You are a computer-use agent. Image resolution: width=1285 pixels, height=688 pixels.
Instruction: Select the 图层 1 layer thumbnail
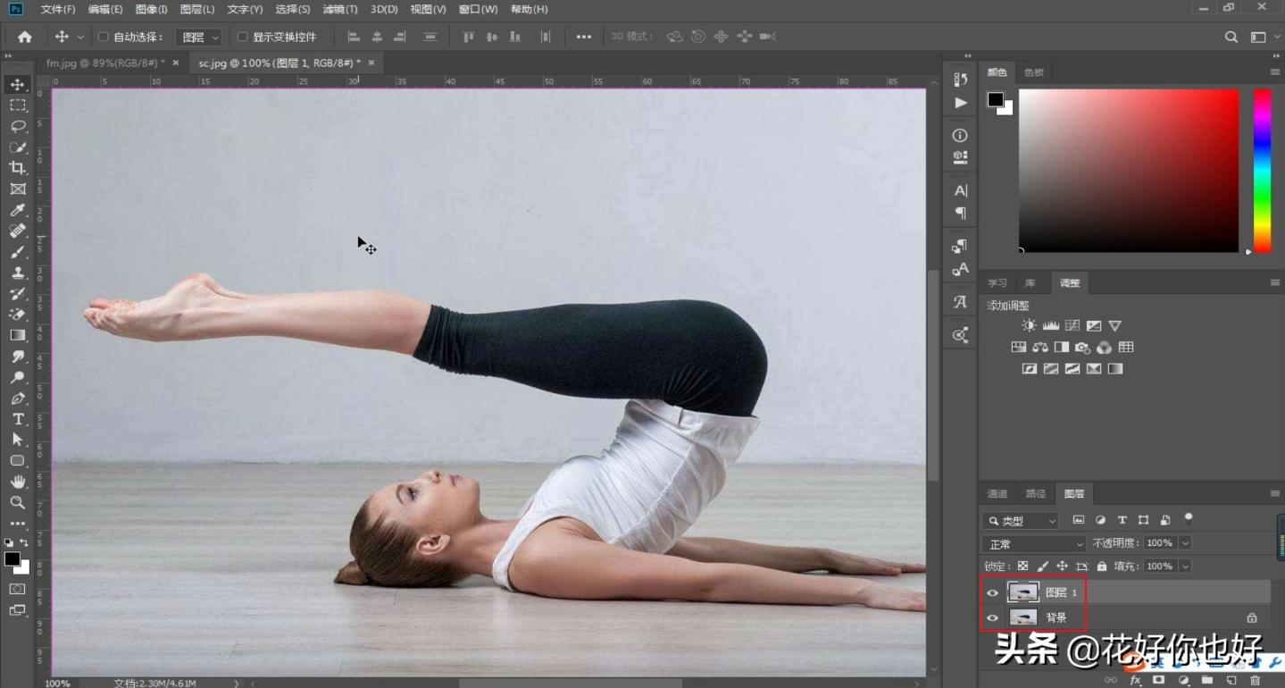coord(1023,592)
